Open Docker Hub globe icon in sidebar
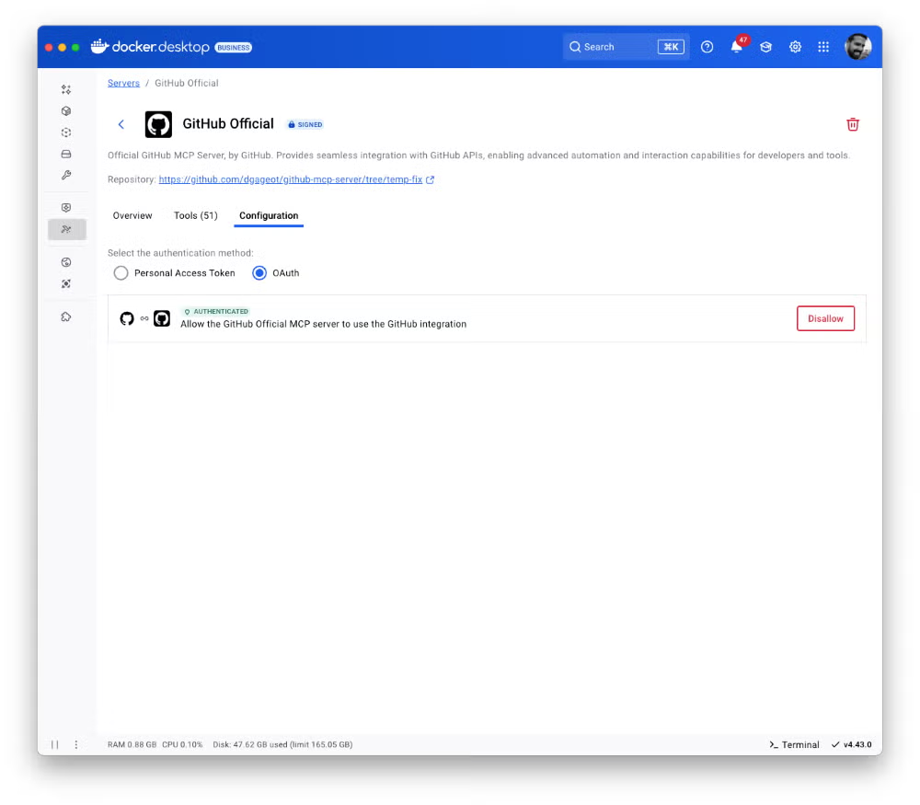920x805 pixels. point(66,262)
